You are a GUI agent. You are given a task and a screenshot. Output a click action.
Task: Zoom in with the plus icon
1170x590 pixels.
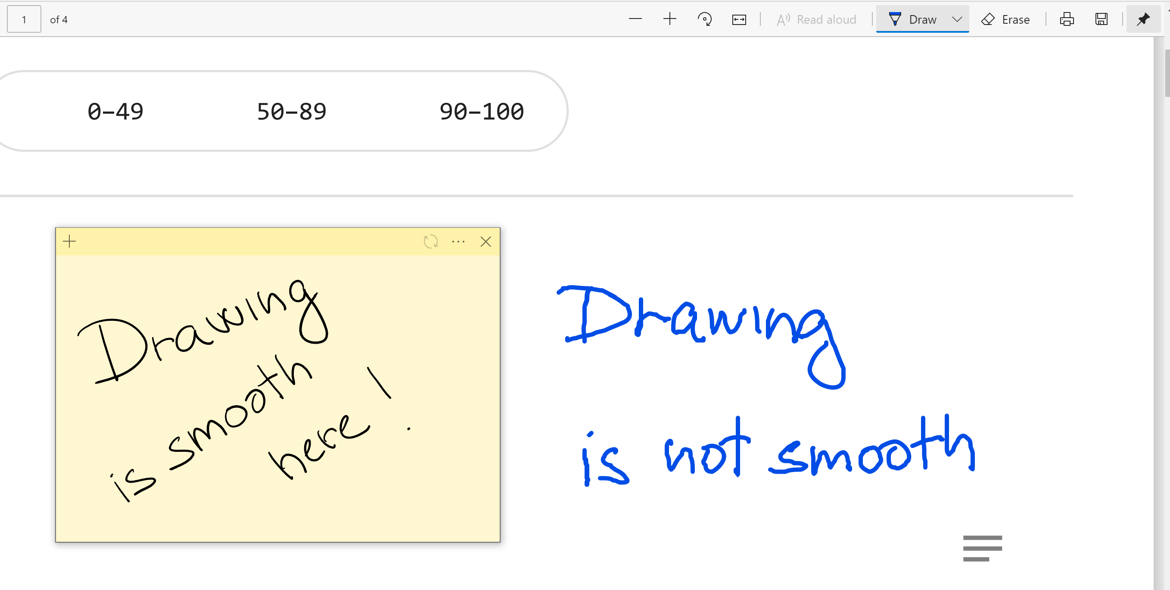pos(669,19)
